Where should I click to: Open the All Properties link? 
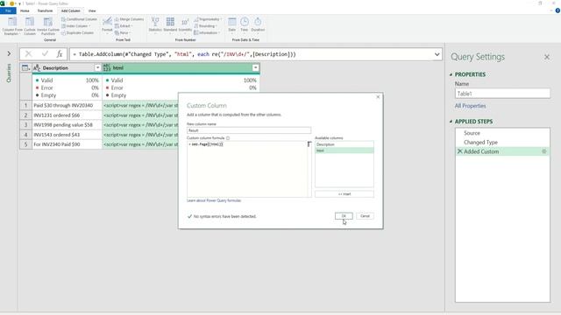point(470,106)
